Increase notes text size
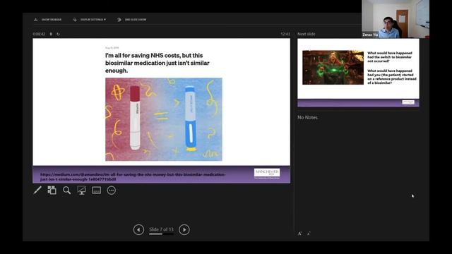 299,234
